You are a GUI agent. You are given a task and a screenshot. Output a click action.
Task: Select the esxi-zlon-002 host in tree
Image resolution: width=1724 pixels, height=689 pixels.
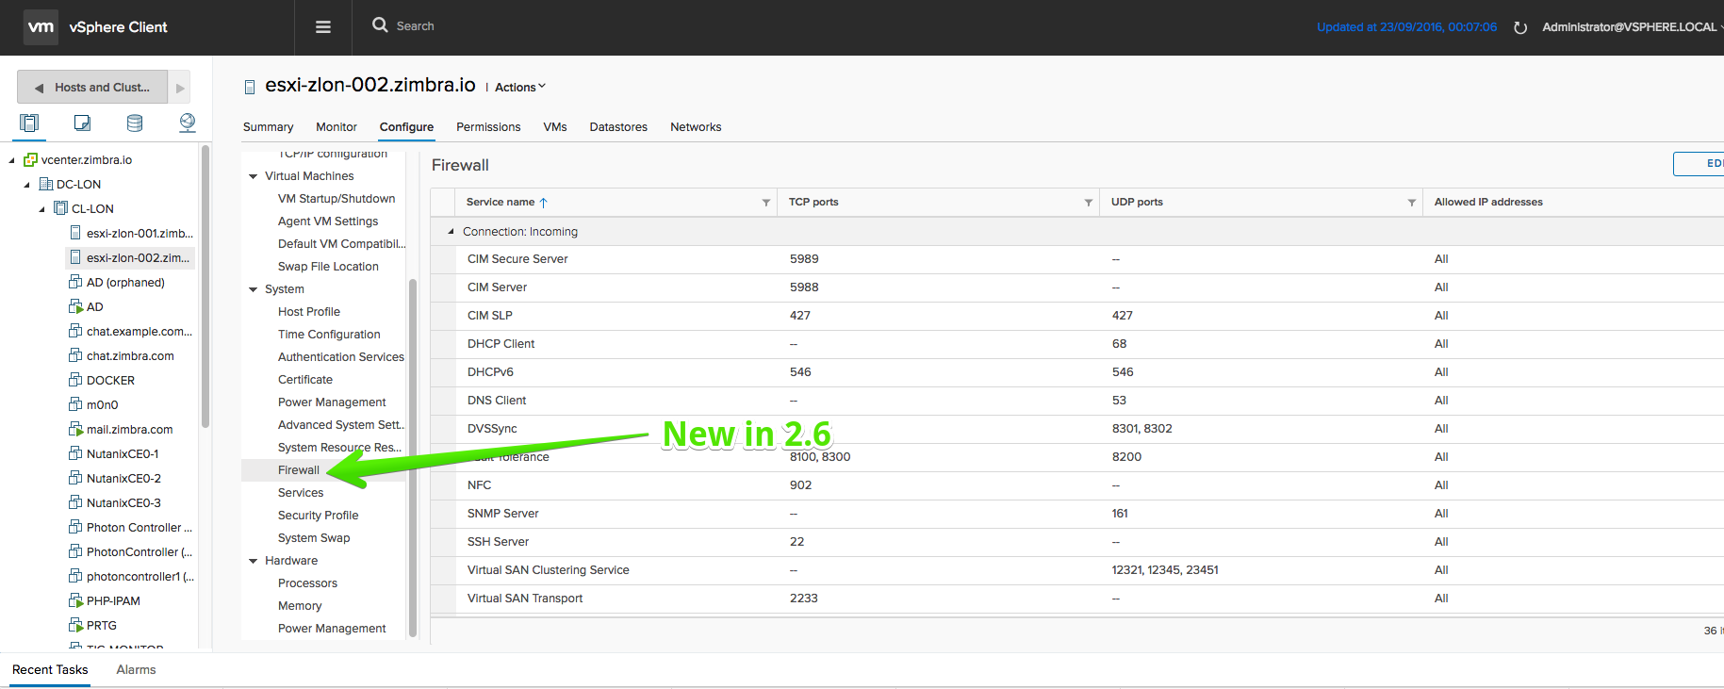[x=130, y=258]
